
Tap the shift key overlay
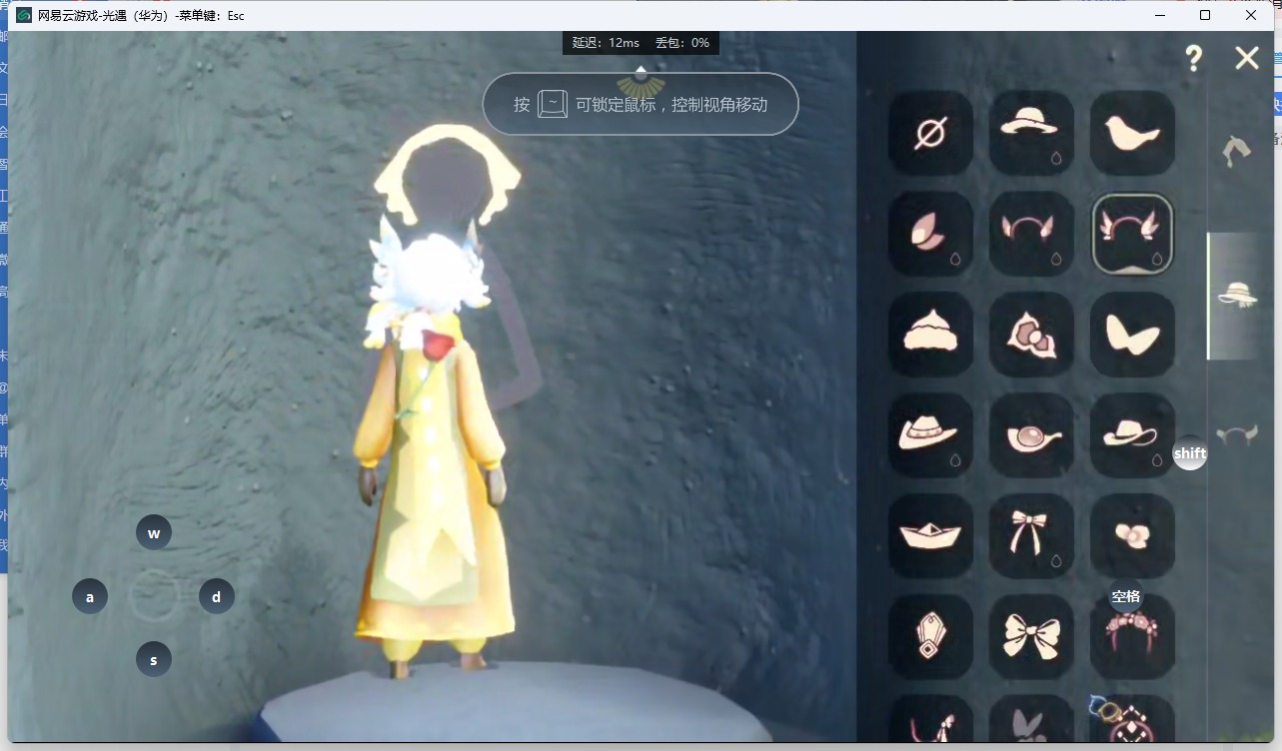[x=1190, y=452]
